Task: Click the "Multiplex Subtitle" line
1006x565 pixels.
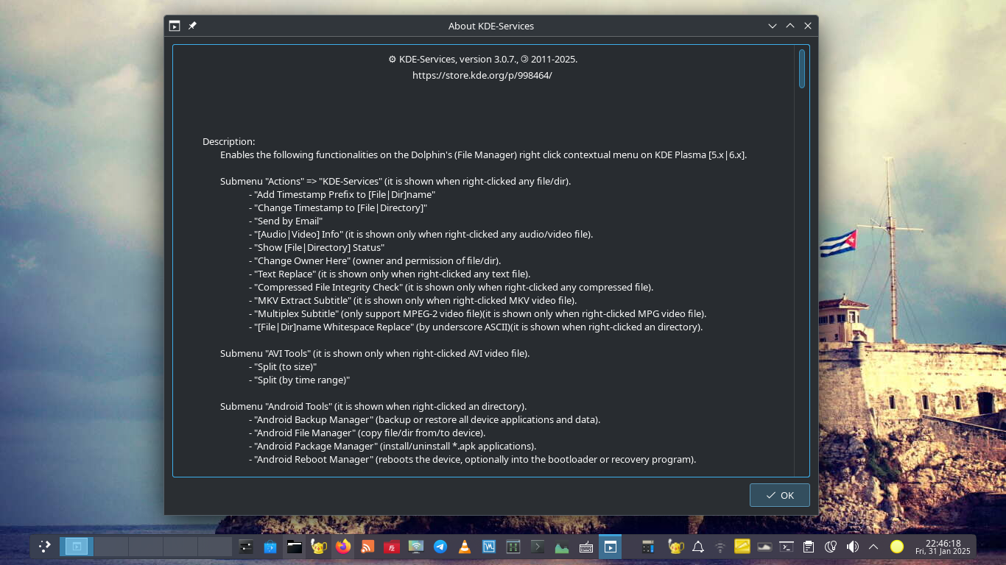Action: [477, 313]
